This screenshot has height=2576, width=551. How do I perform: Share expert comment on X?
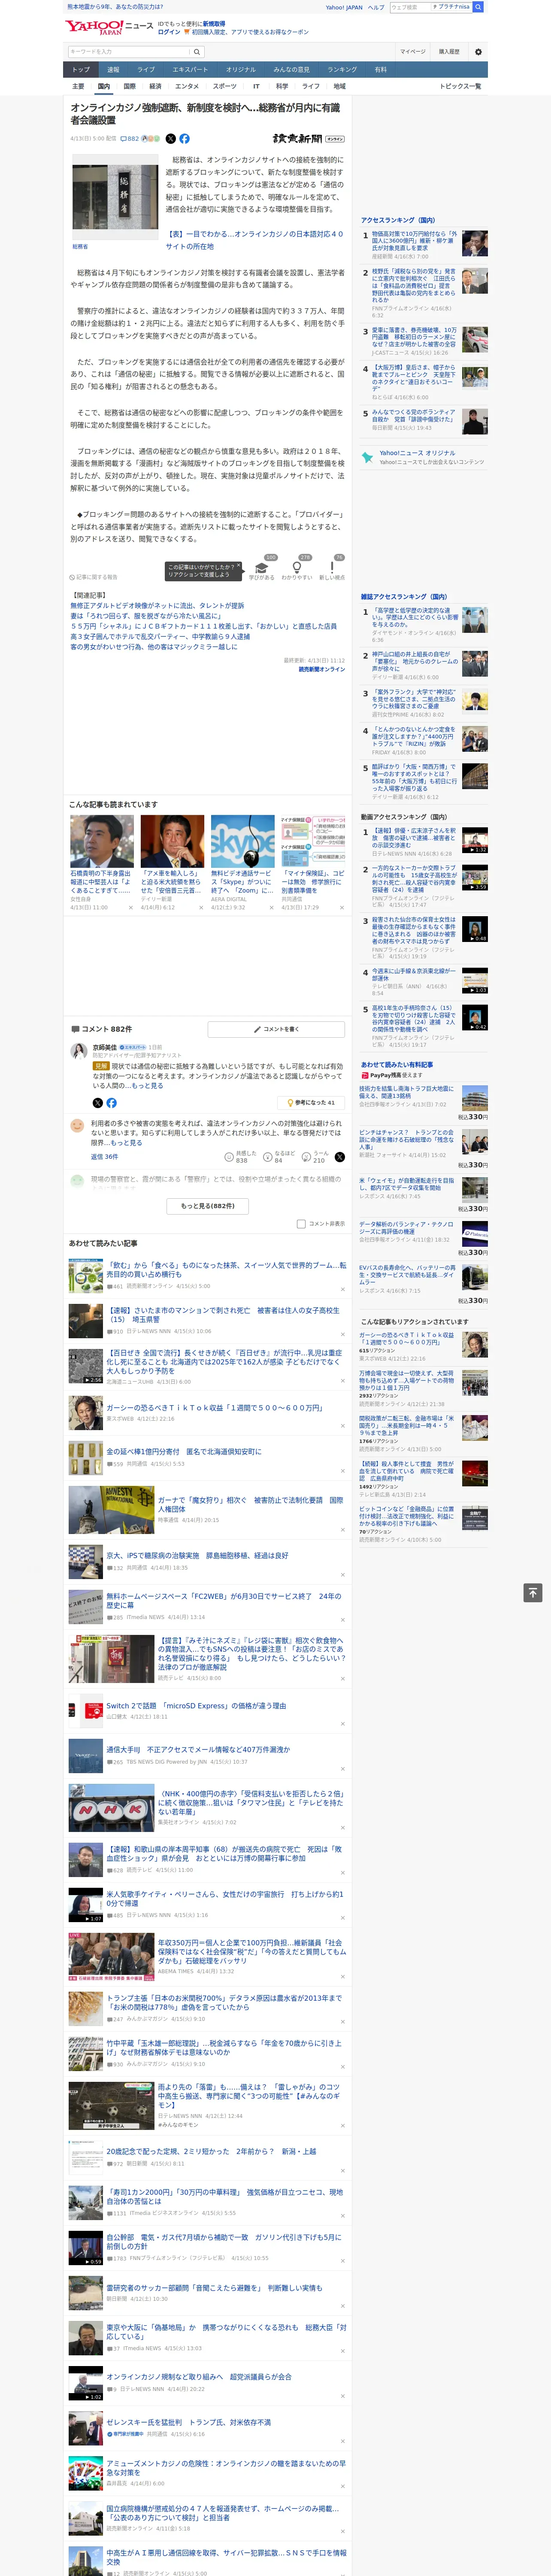[97, 1103]
